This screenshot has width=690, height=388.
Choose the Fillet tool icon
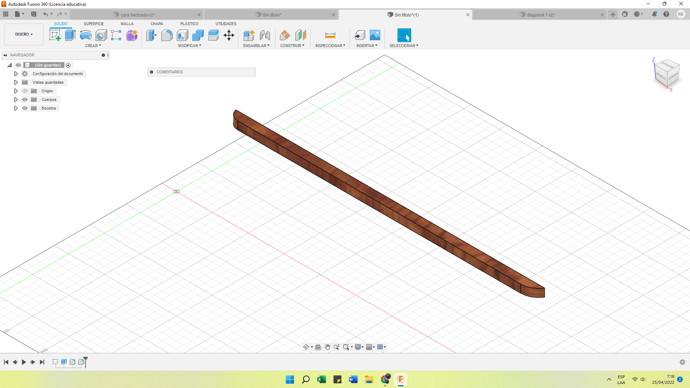[x=167, y=35]
